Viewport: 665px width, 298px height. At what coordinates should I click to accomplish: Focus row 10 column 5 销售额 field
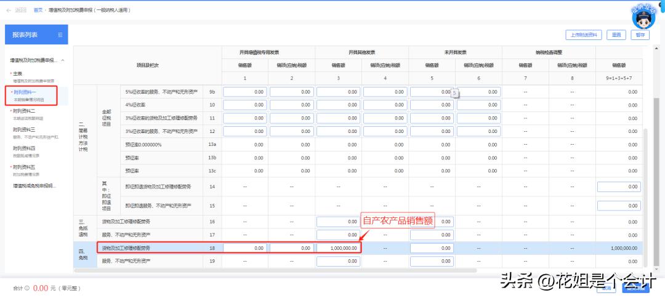tap(432, 105)
